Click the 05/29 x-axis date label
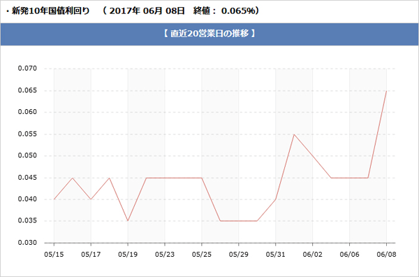The height and width of the screenshot is (277, 419). point(238,254)
